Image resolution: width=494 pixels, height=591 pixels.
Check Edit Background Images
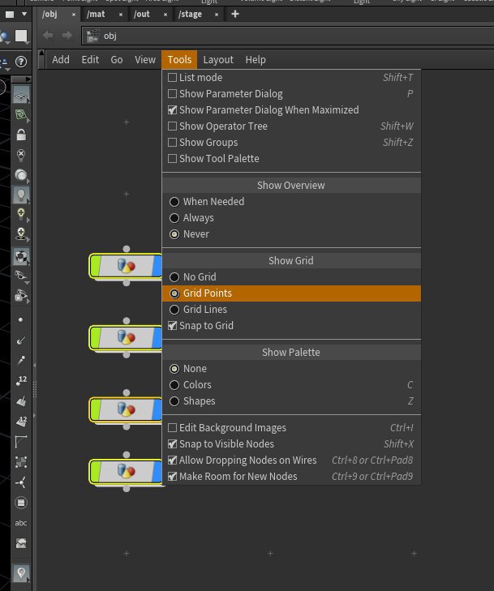(172, 428)
